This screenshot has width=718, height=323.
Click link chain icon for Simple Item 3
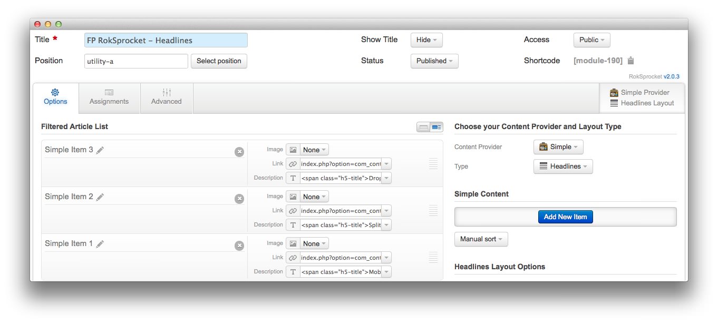(293, 164)
